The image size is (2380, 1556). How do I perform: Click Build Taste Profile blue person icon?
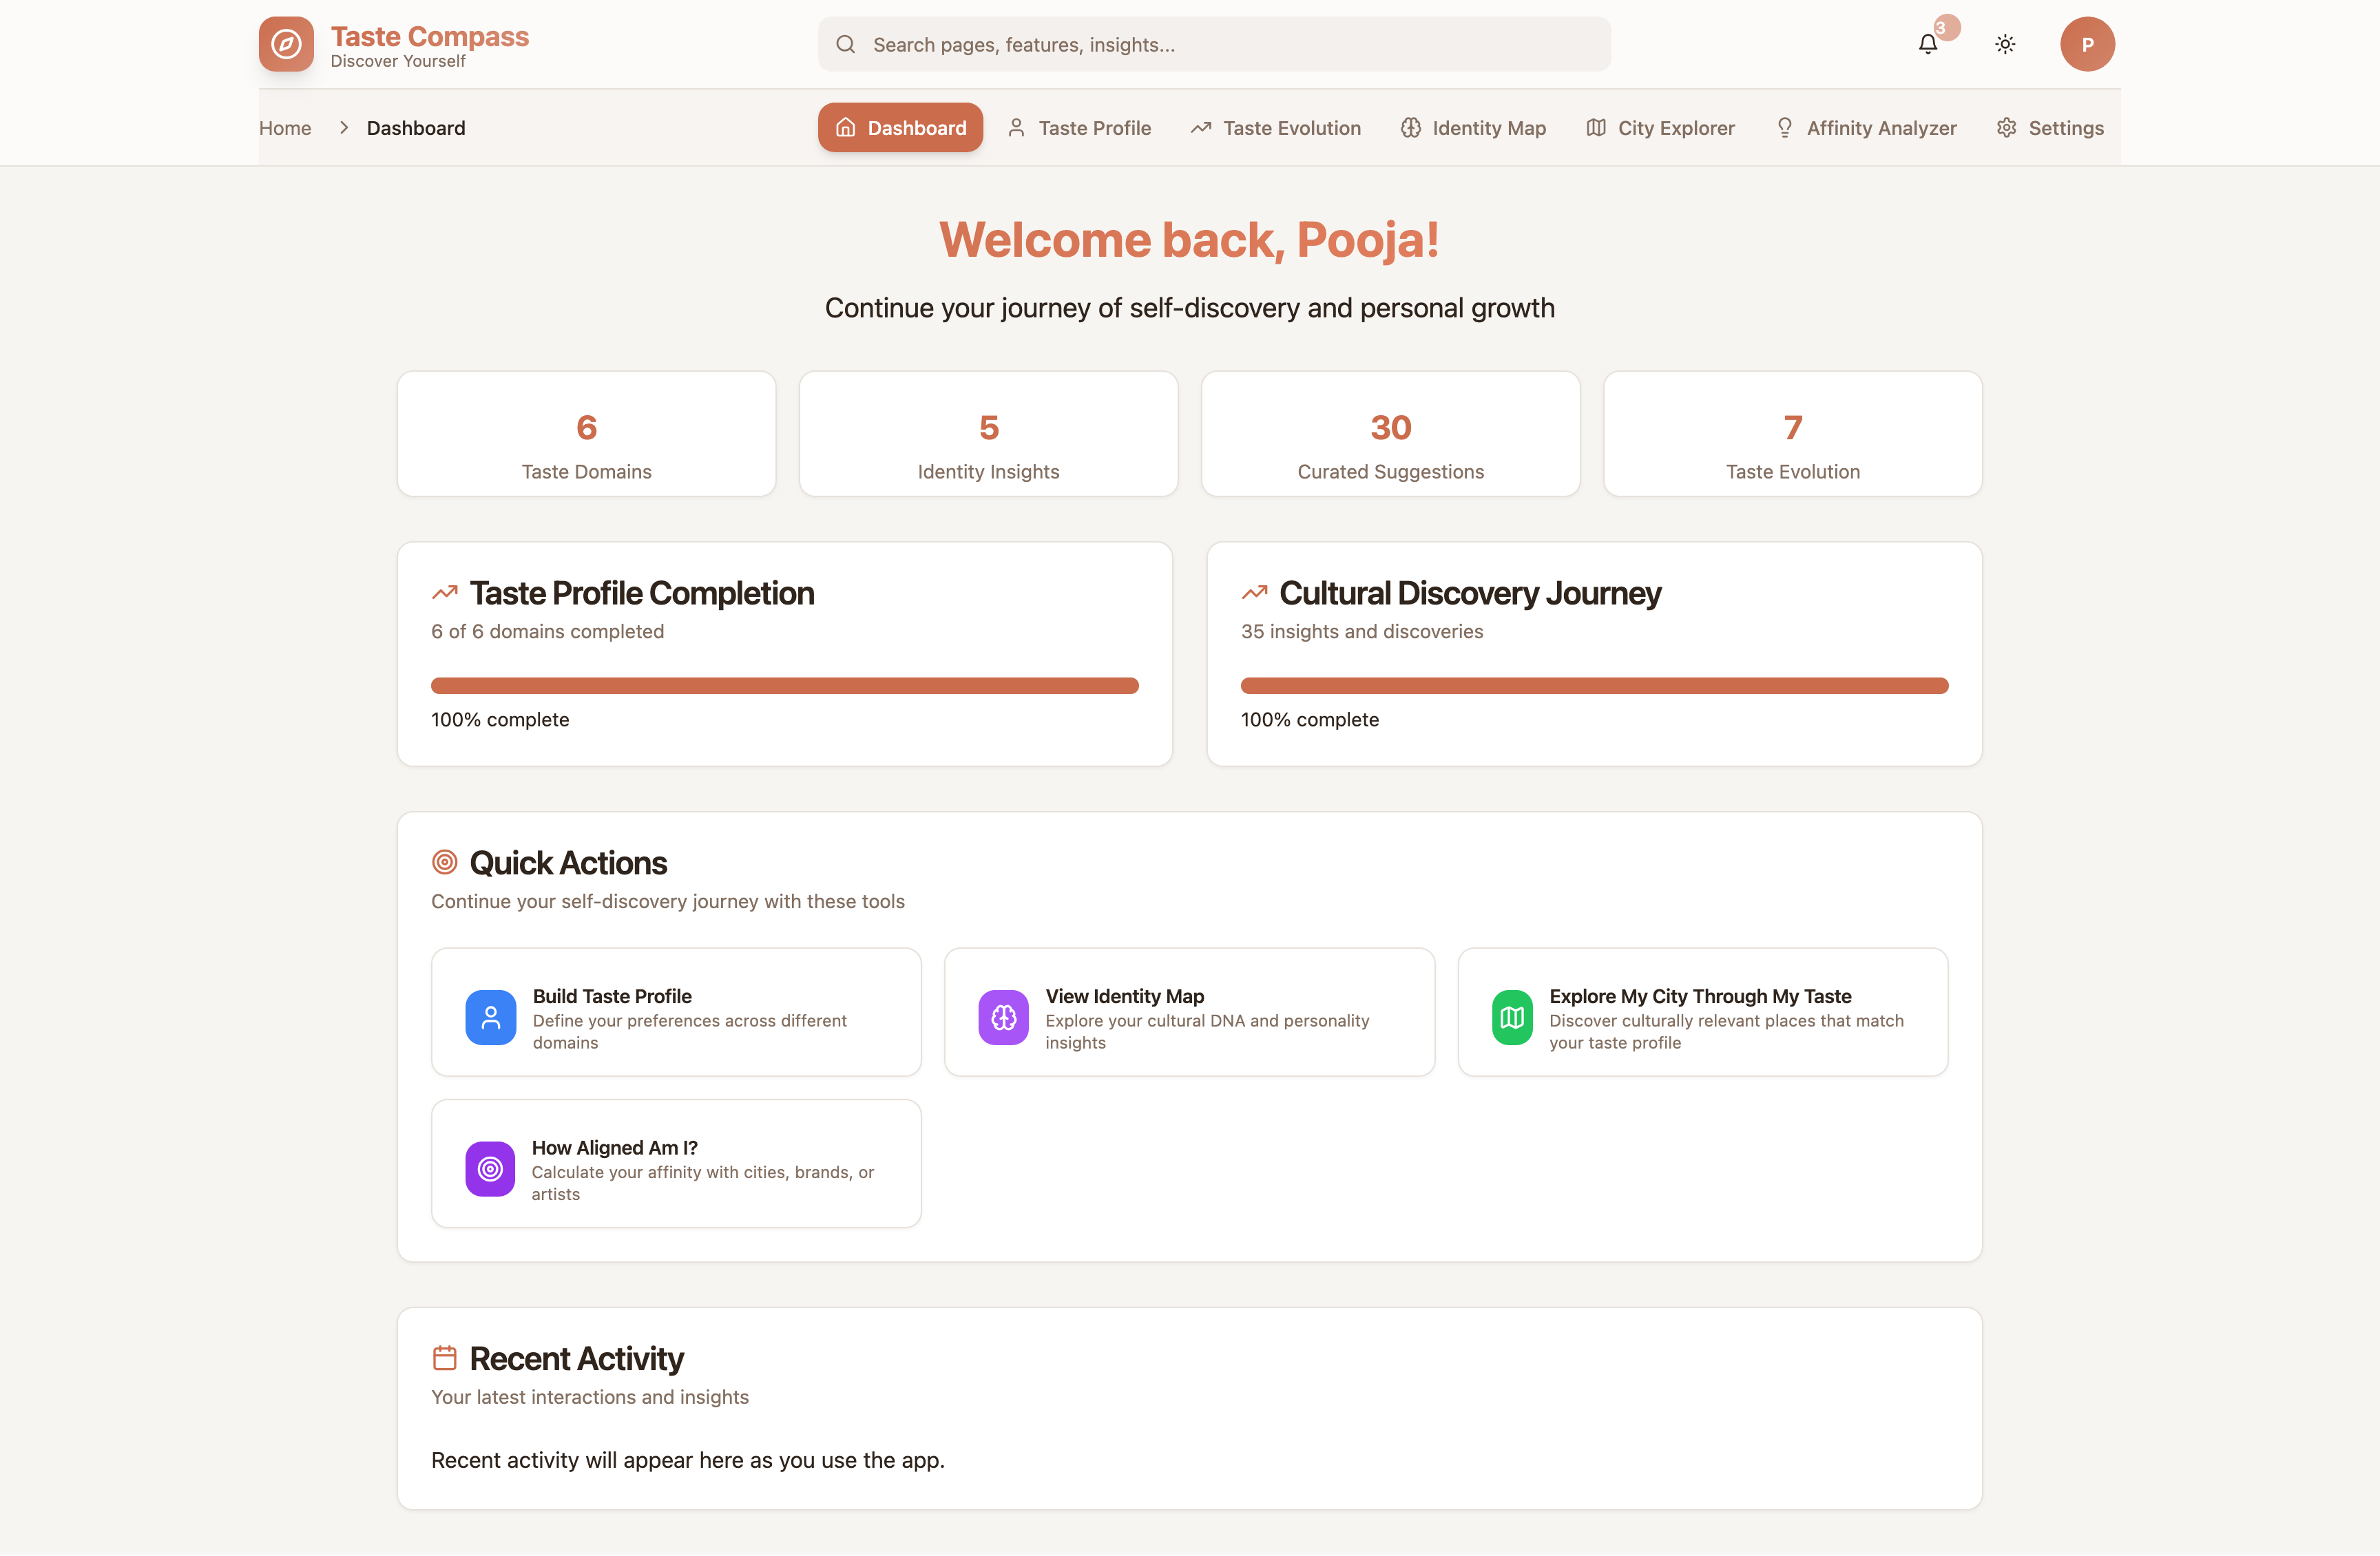(490, 1017)
